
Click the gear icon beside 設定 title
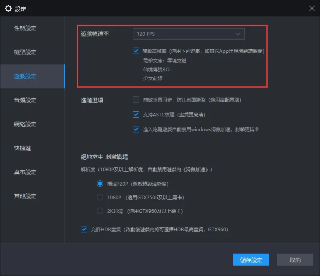click(x=8, y=8)
